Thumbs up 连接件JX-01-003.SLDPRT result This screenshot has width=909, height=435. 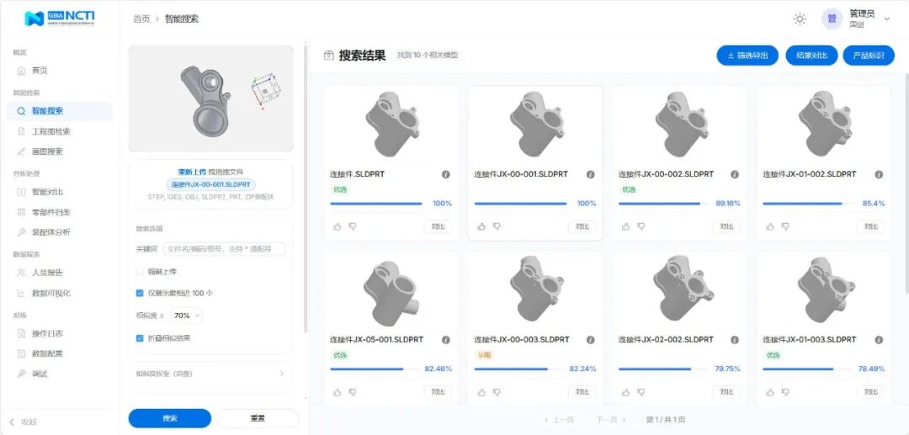pyautogui.click(x=770, y=392)
